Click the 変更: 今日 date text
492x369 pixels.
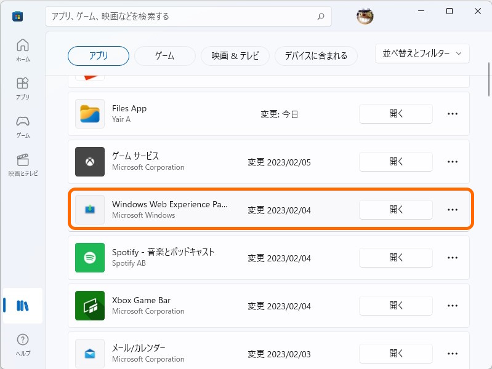click(x=280, y=114)
